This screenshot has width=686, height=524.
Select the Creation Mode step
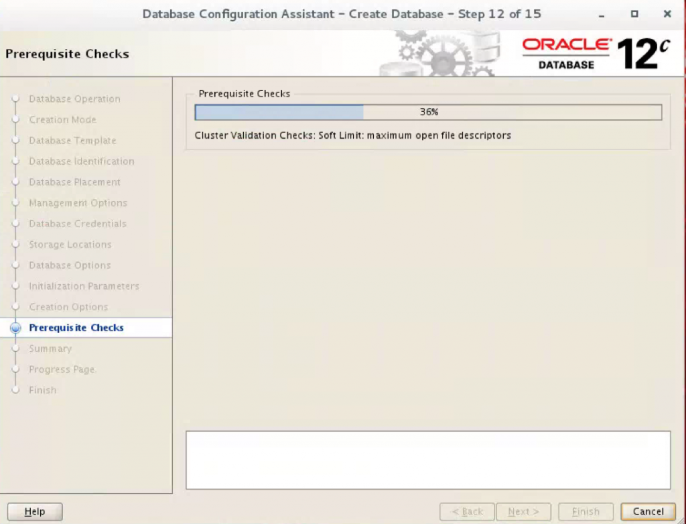(x=62, y=120)
